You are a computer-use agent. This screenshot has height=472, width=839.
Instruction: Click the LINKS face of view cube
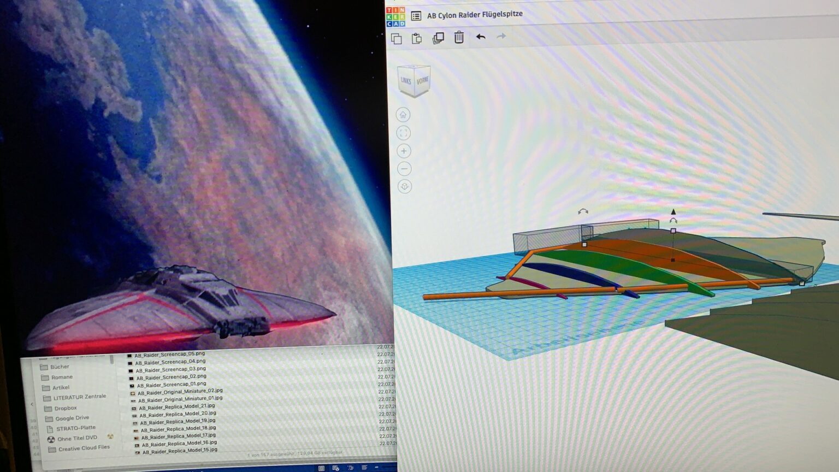406,81
